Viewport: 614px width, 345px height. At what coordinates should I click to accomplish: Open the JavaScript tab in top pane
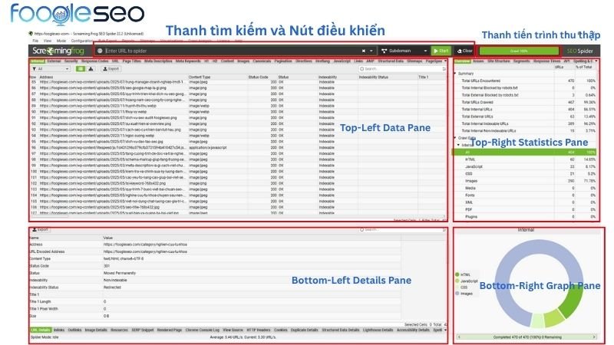342,61
